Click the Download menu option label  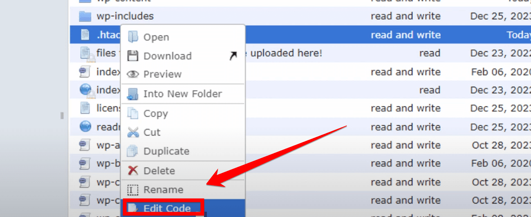pyautogui.click(x=167, y=56)
